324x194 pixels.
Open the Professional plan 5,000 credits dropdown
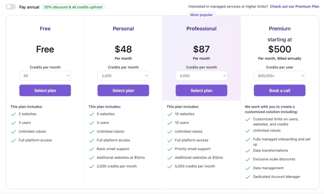(x=201, y=76)
